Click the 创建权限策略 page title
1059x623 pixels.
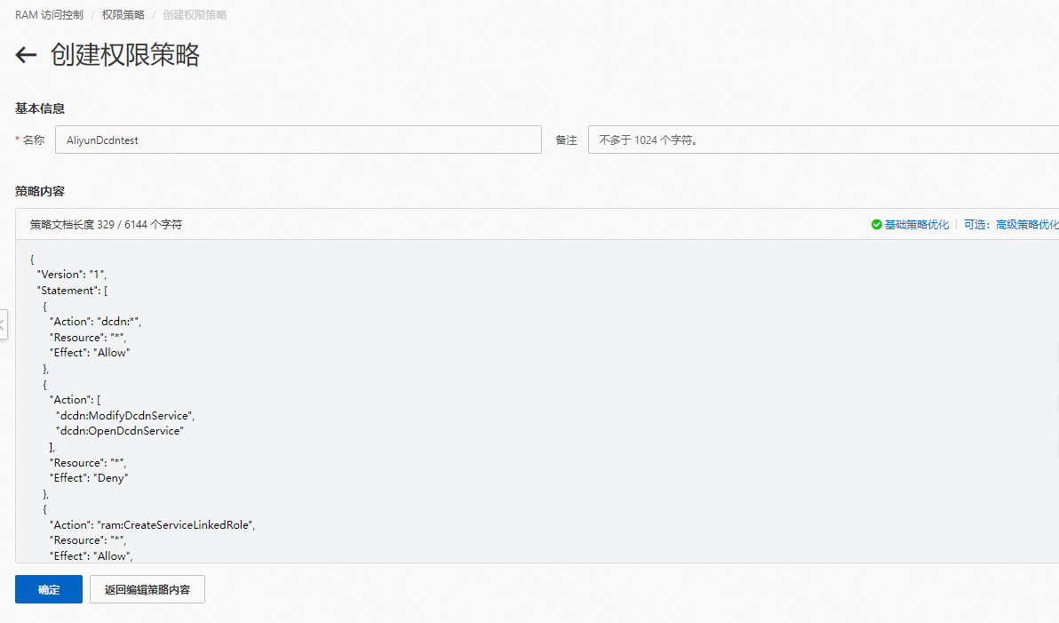(x=125, y=55)
